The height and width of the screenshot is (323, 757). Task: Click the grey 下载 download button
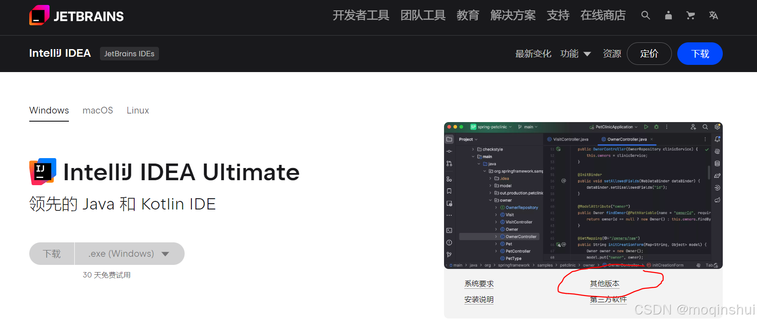pos(52,254)
